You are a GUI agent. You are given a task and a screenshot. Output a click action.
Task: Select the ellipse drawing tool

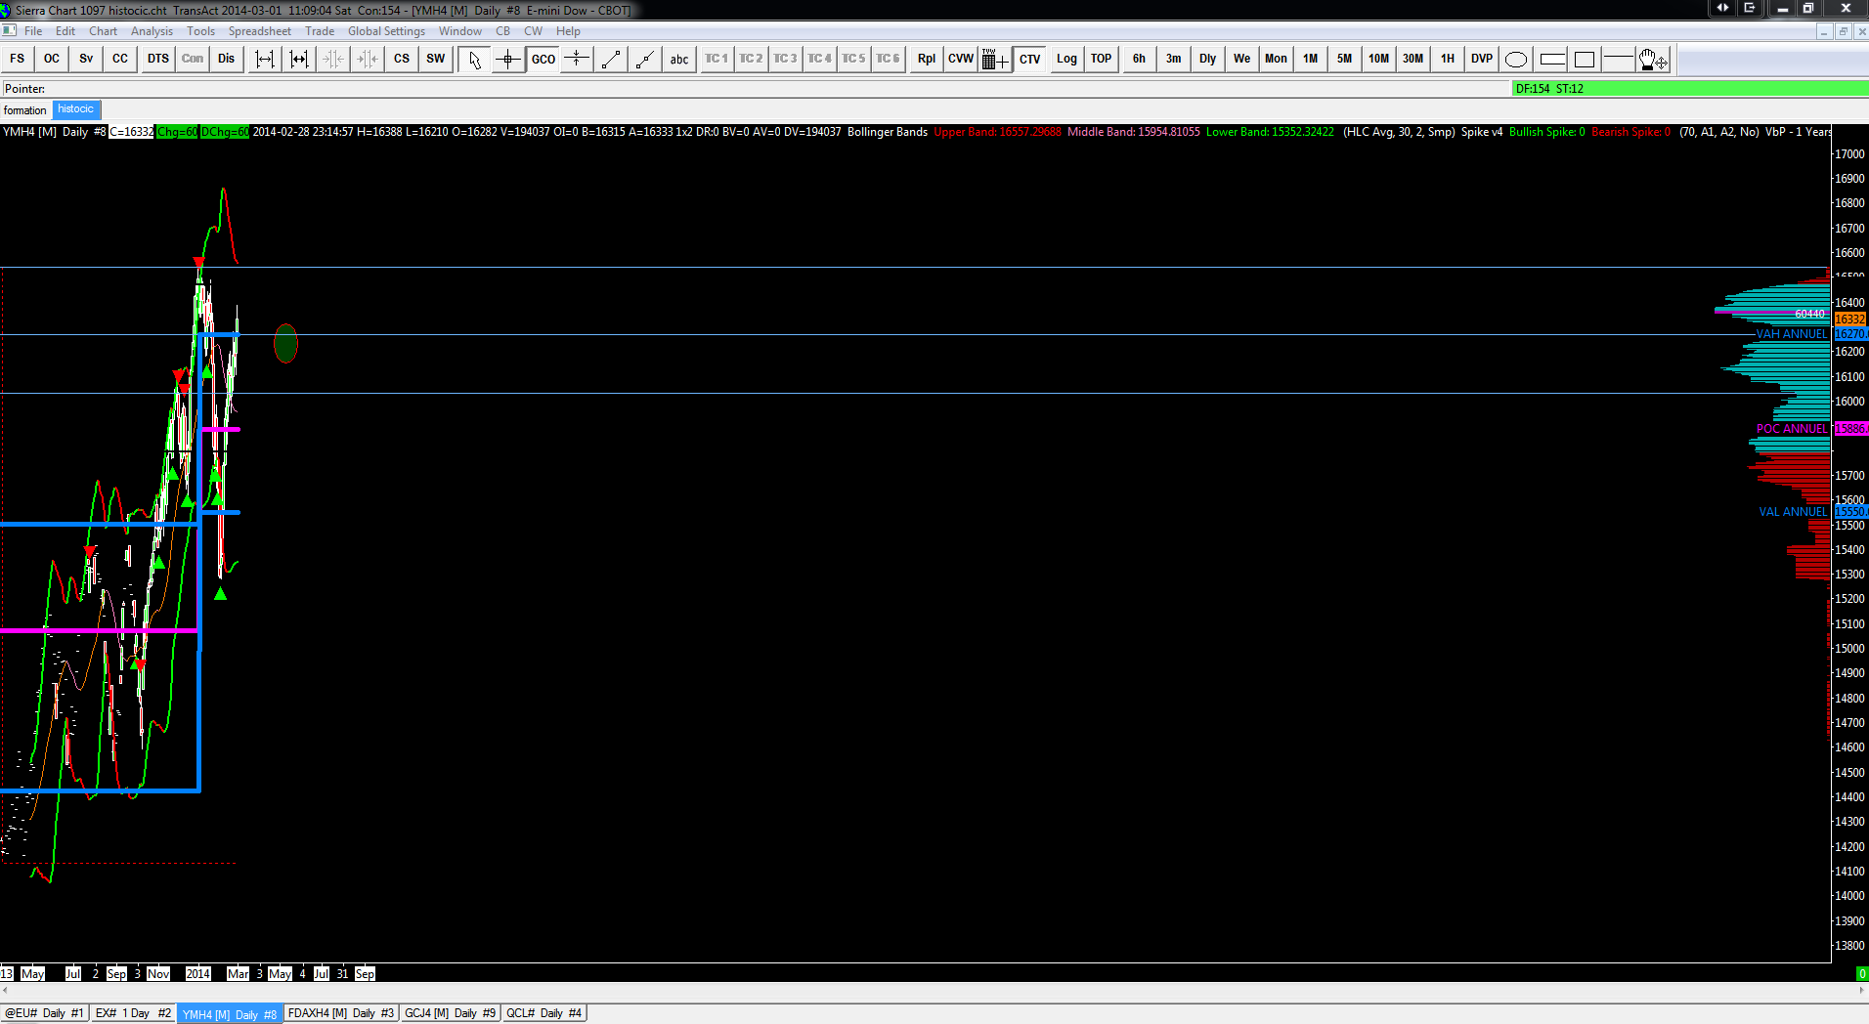(1516, 59)
